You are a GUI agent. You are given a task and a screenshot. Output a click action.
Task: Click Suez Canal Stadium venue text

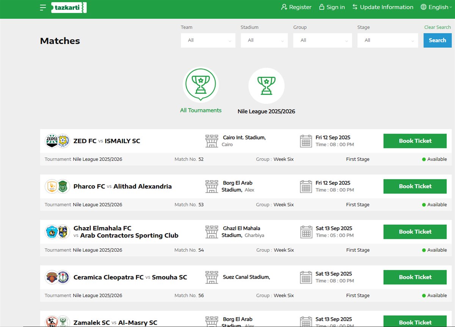point(246,277)
